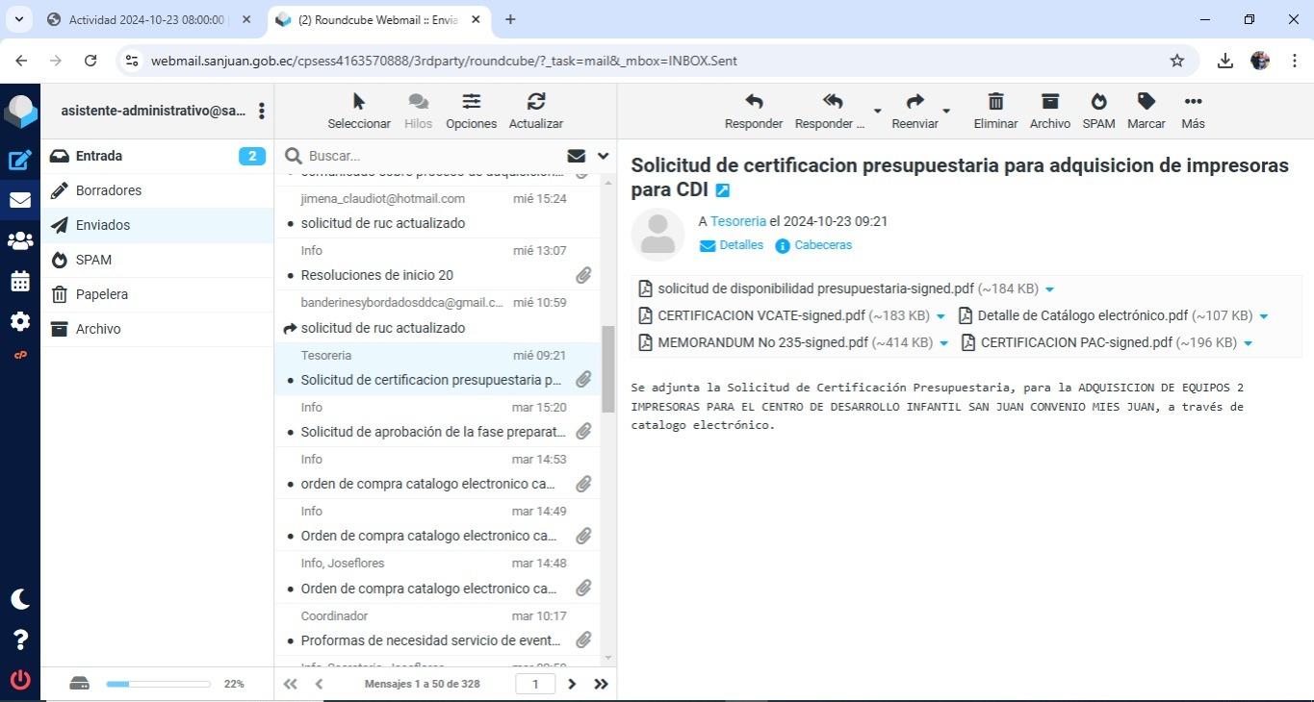Open the contacts icon in sidebar
Screen dimensions: 1314x702
pyautogui.click(x=20, y=241)
